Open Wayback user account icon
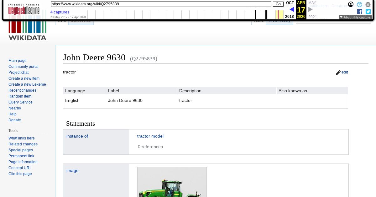This screenshot has width=376, height=197. point(351,4)
